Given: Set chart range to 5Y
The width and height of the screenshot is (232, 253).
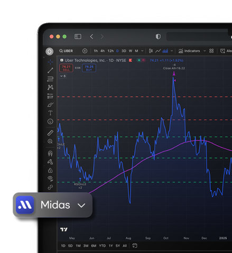Looking at the screenshot, I should click(118, 246).
